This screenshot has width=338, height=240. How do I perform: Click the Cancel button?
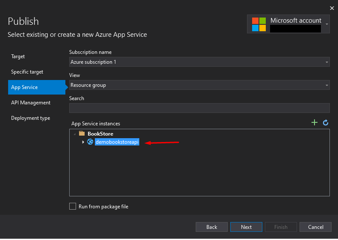(x=315, y=227)
